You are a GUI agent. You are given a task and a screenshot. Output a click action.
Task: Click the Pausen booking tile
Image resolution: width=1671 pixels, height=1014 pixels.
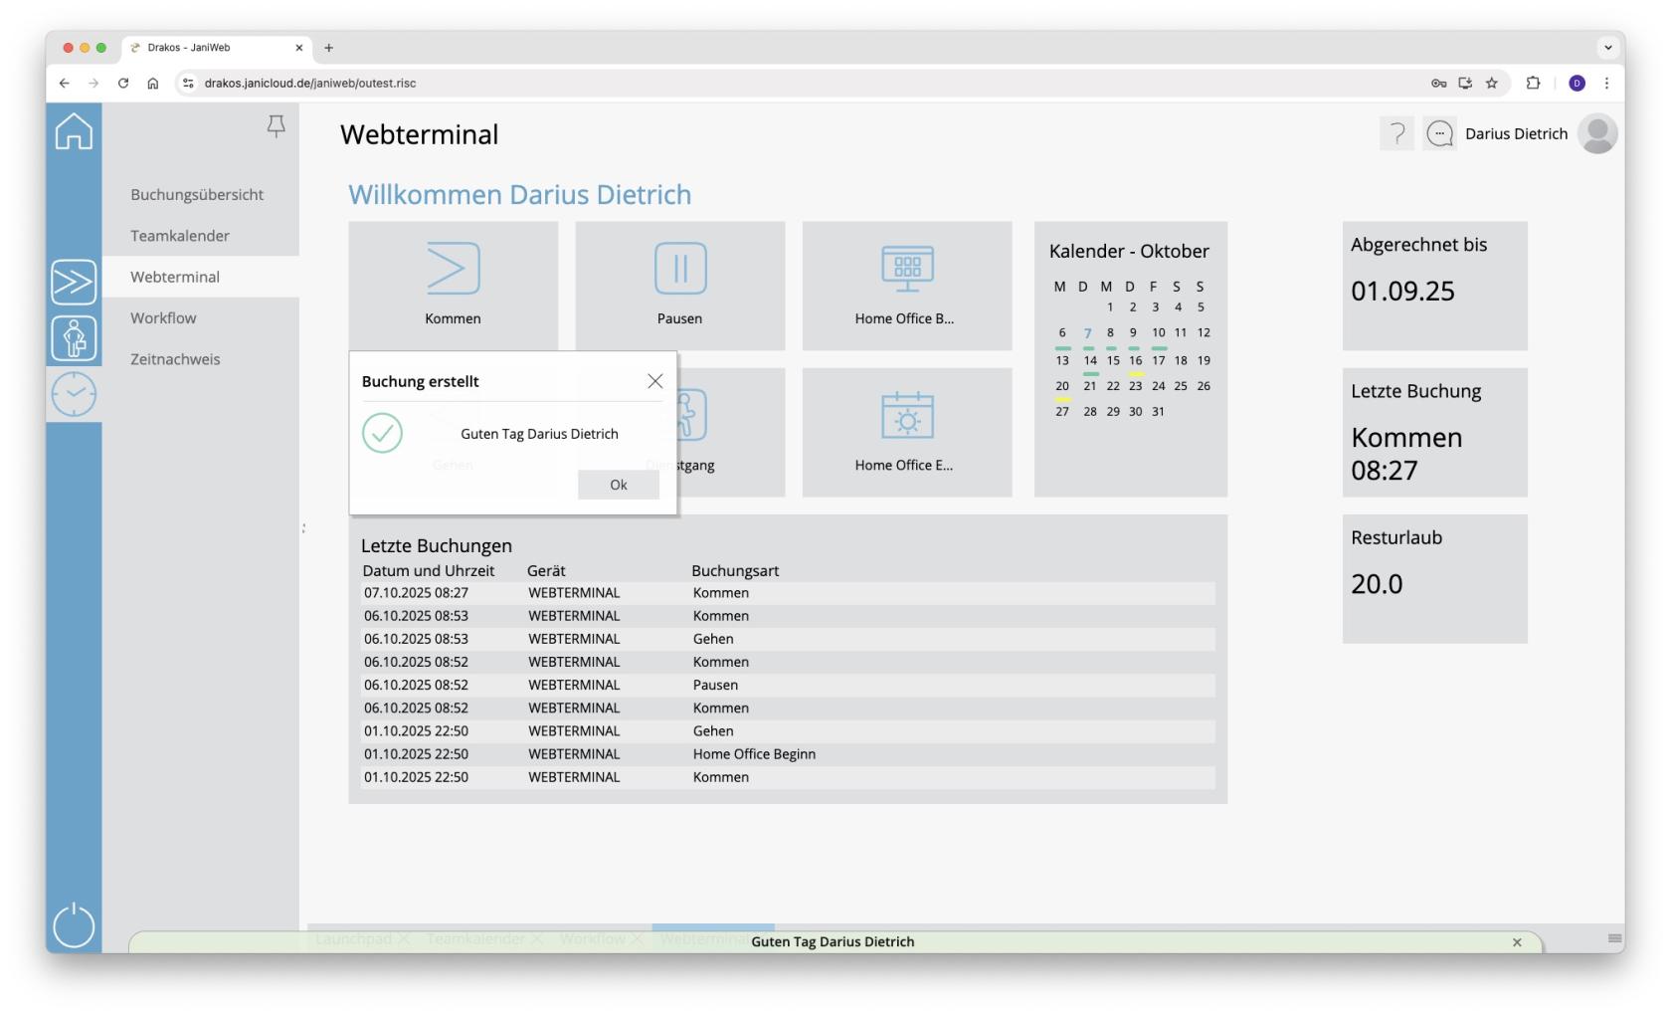pos(679,286)
